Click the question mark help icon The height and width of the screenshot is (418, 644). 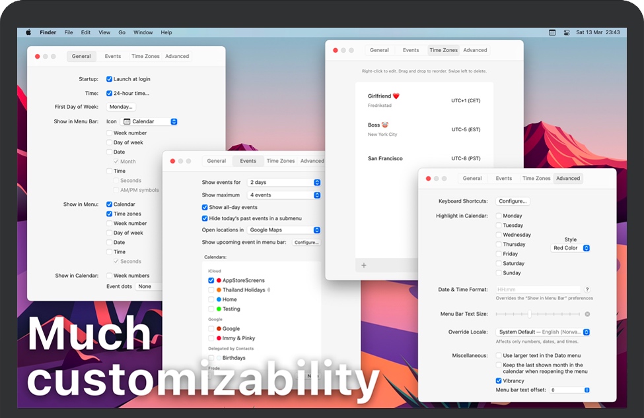[x=587, y=289]
